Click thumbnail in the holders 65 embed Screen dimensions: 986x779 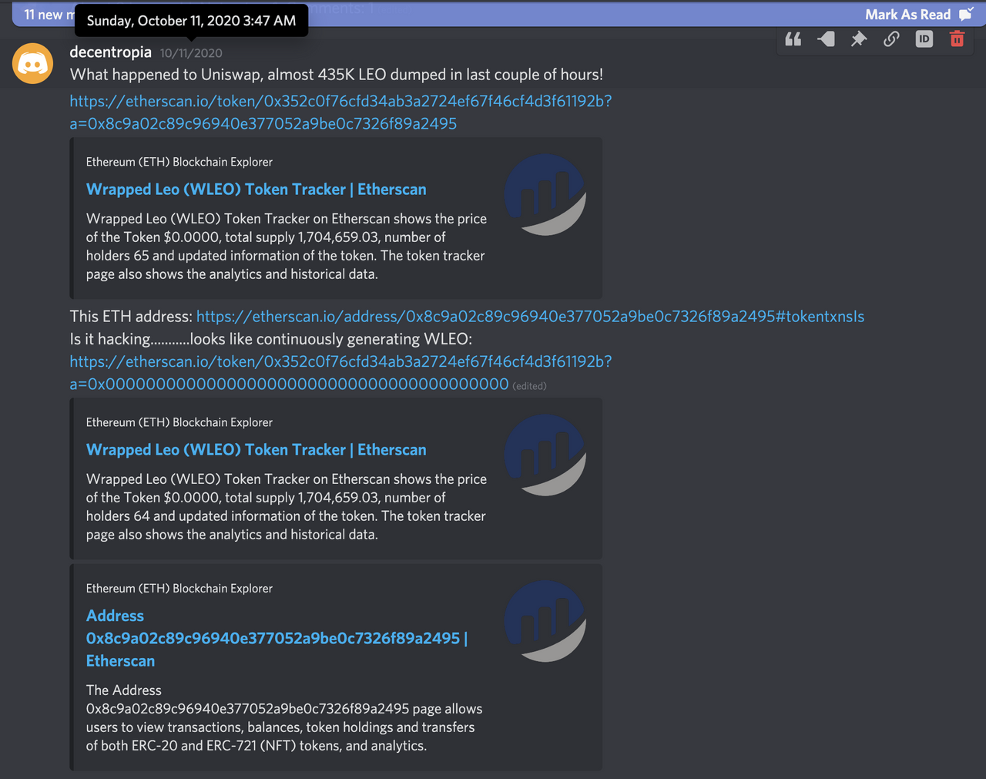(545, 194)
